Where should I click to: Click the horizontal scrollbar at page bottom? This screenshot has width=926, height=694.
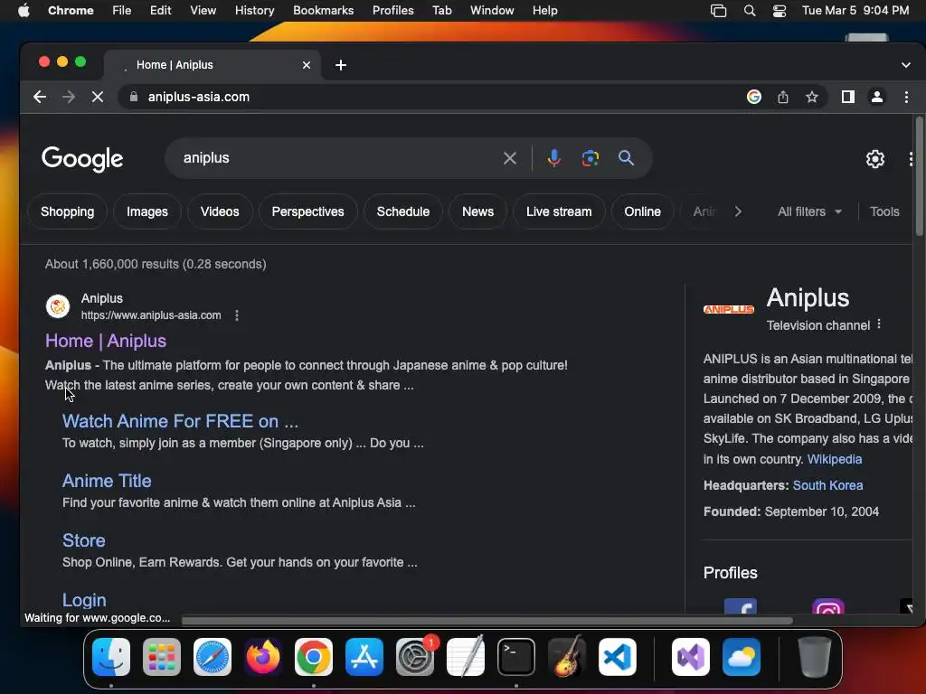(487, 621)
